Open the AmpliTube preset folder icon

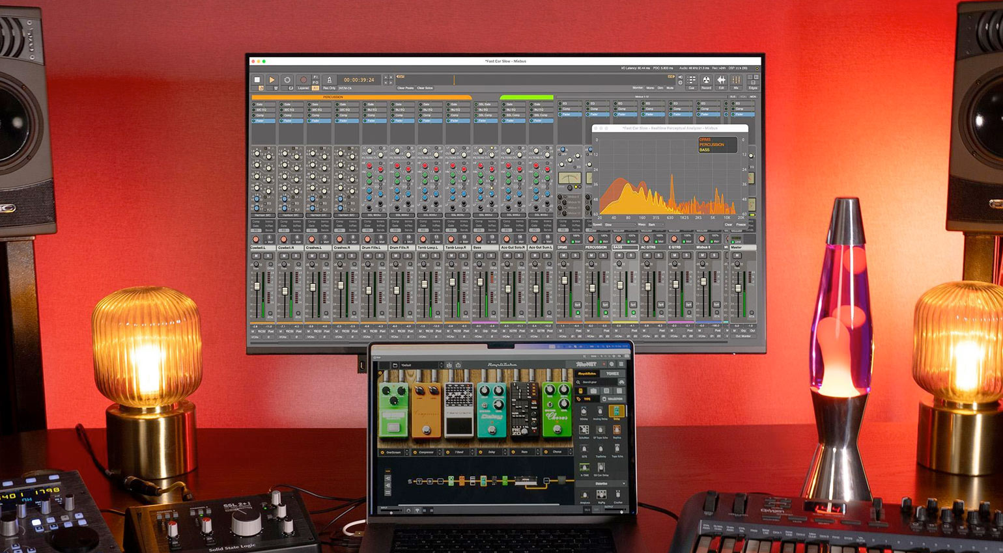[395, 366]
